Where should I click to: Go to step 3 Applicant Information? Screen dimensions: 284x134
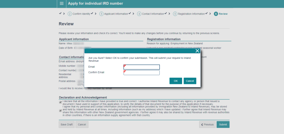(x=114, y=14)
